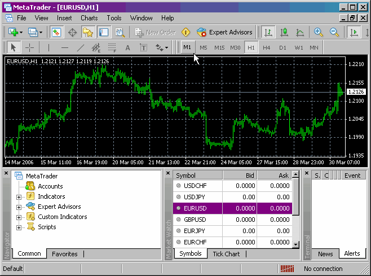Screen dimensions: 371x276
Task: Open the Profiles dropdown arrow
Action: click(x=41, y=32)
